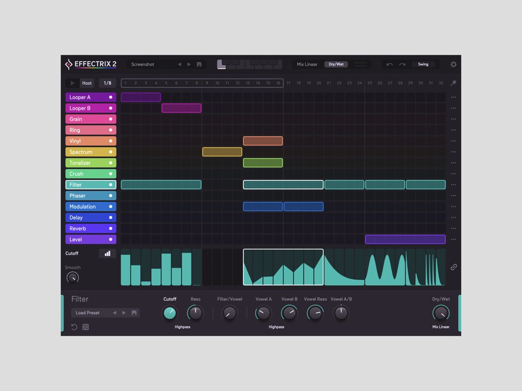Randomize Filter settings with dice icon

85,327
